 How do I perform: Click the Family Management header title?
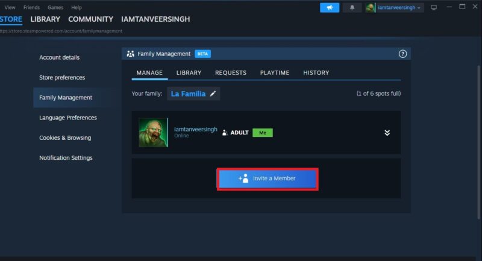click(x=164, y=54)
